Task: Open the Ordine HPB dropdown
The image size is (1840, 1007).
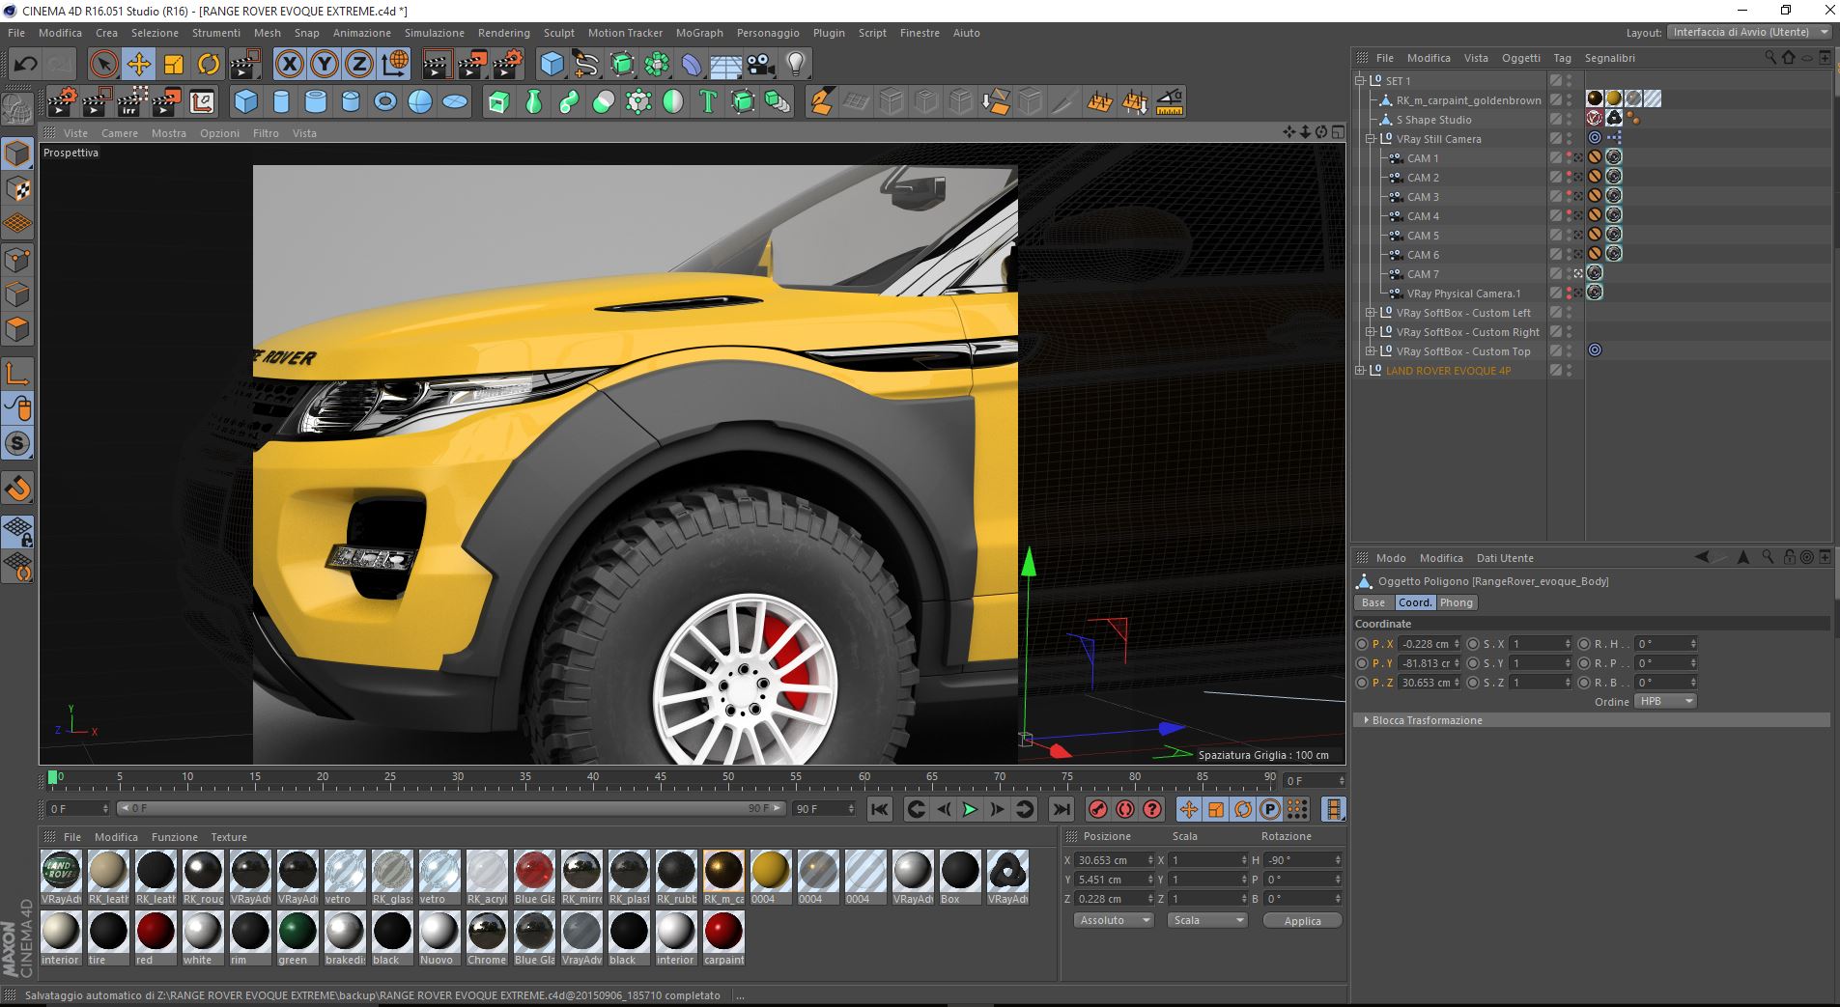Action: pos(1666,702)
